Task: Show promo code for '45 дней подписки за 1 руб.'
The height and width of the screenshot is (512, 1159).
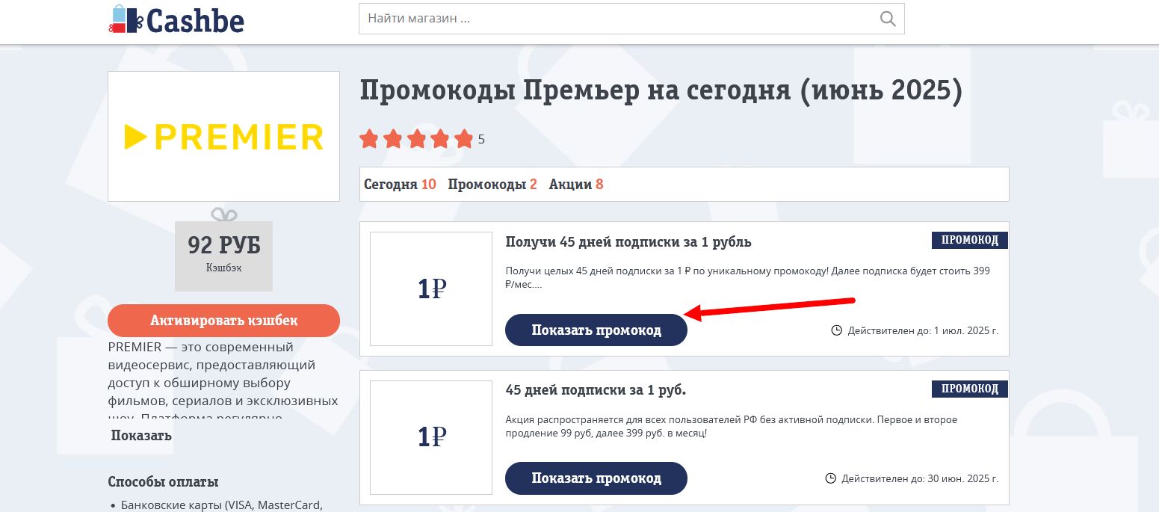Action: pos(596,478)
